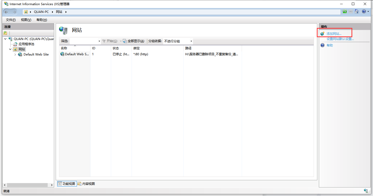Click the 帮助 icon in actions pane

pos(322,45)
